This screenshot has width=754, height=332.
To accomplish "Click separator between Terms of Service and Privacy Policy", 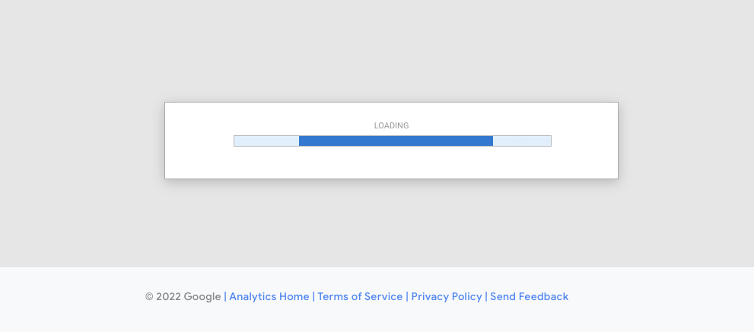I will 407,296.
